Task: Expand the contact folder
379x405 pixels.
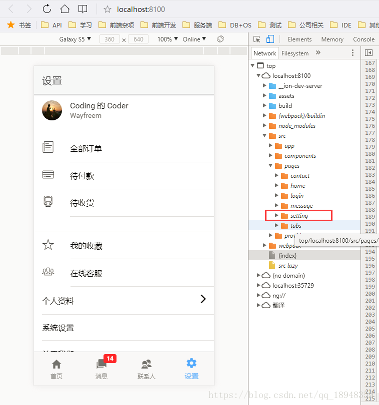Action: coord(276,176)
